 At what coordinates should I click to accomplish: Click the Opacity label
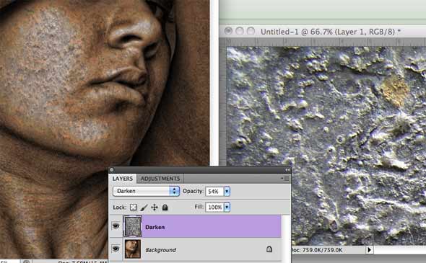[193, 191]
